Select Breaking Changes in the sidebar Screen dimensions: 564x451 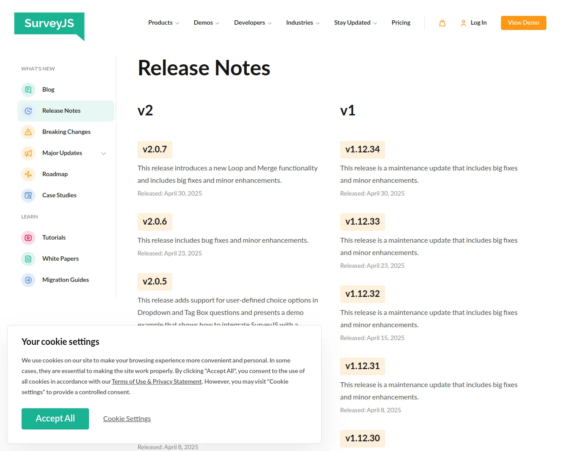pyautogui.click(x=67, y=132)
